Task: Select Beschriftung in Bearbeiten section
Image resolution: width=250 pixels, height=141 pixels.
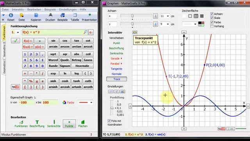Action: (x=37, y=124)
